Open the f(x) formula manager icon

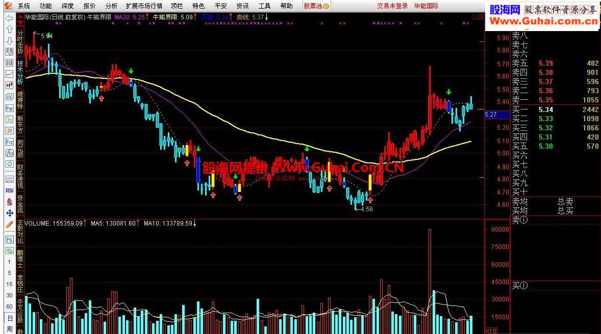9,153
